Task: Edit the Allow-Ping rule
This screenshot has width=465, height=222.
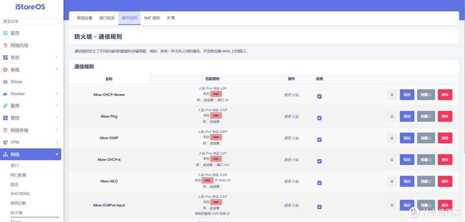Action: [x=407, y=117]
